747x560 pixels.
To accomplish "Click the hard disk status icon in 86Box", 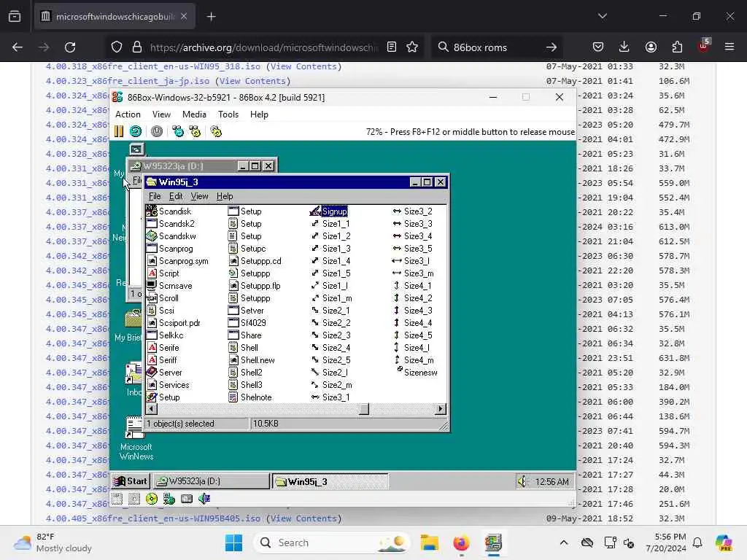I will click(187, 499).
